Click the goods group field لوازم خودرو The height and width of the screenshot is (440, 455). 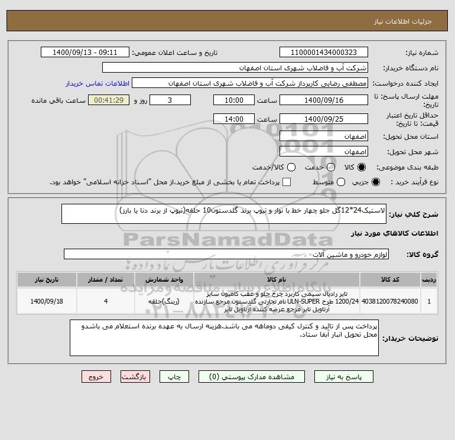coord(226,254)
